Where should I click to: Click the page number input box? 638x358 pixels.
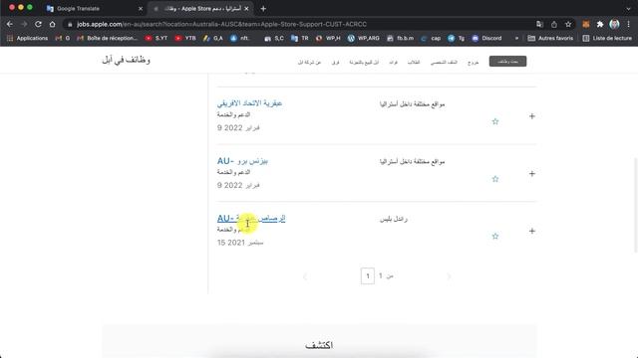(368, 276)
